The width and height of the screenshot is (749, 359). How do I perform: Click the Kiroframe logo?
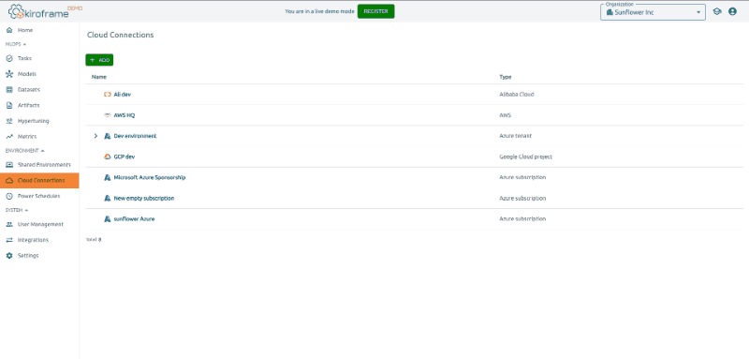click(x=45, y=11)
